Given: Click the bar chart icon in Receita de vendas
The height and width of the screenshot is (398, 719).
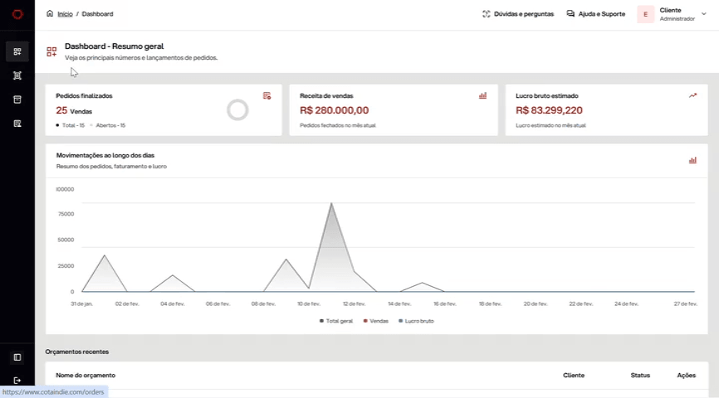Looking at the screenshot, I should 483,95.
